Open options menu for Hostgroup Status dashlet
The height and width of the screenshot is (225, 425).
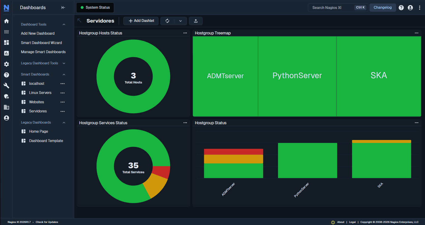click(416, 123)
